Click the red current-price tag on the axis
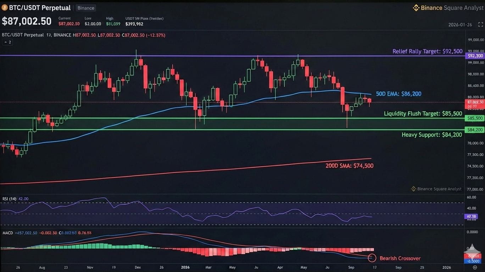This screenshot has width=485, height=272. [475, 104]
